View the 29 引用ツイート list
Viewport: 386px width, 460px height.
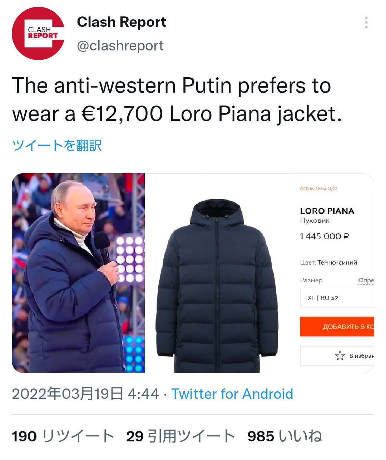[x=181, y=436]
